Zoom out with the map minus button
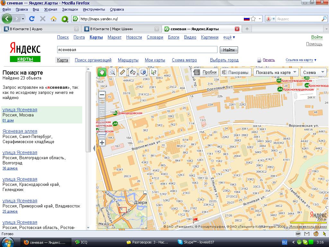The width and height of the screenshot is (329, 247). [102, 95]
